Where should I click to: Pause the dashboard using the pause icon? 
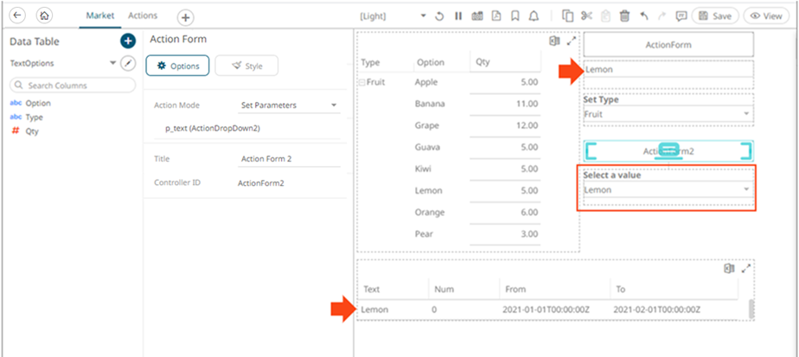coord(458,16)
